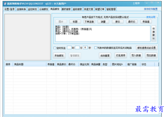The width and height of the screenshot is (166, 117).
Task: Click the 图片地址9 column header
Action: click(118, 64)
